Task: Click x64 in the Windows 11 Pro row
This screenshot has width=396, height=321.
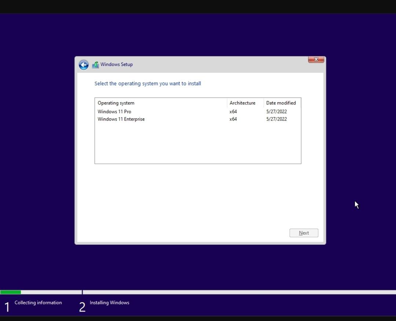Action: 233,111
